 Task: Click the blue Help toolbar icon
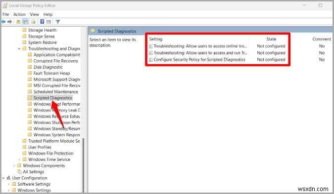point(42,21)
